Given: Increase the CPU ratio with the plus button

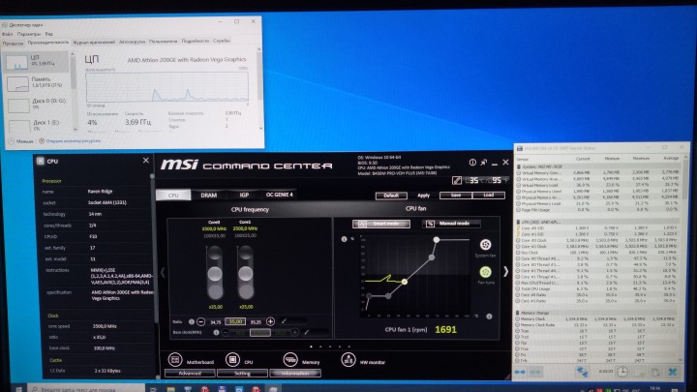Looking at the screenshot, I should [270, 321].
